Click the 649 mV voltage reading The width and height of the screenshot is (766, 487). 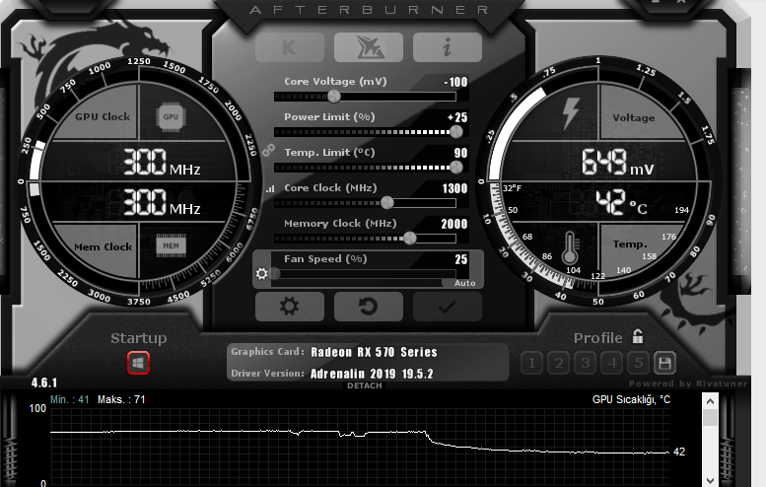[617, 163]
